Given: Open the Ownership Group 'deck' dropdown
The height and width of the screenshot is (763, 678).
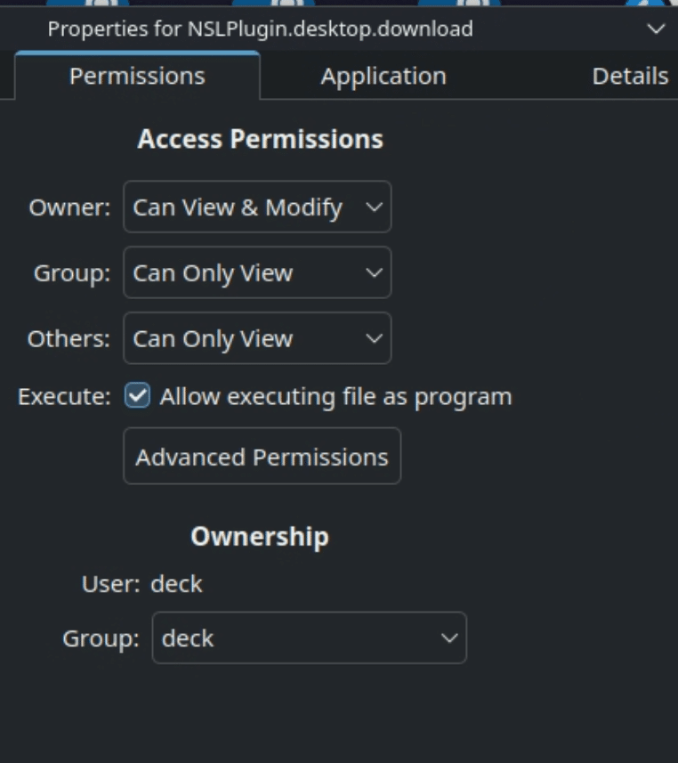Looking at the screenshot, I should (x=310, y=638).
